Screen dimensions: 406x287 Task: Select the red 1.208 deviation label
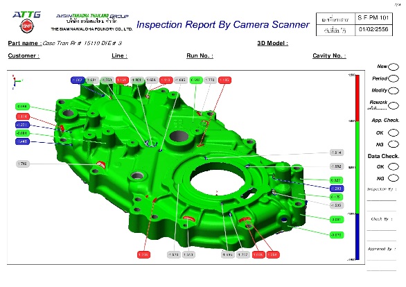[x=143, y=255]
